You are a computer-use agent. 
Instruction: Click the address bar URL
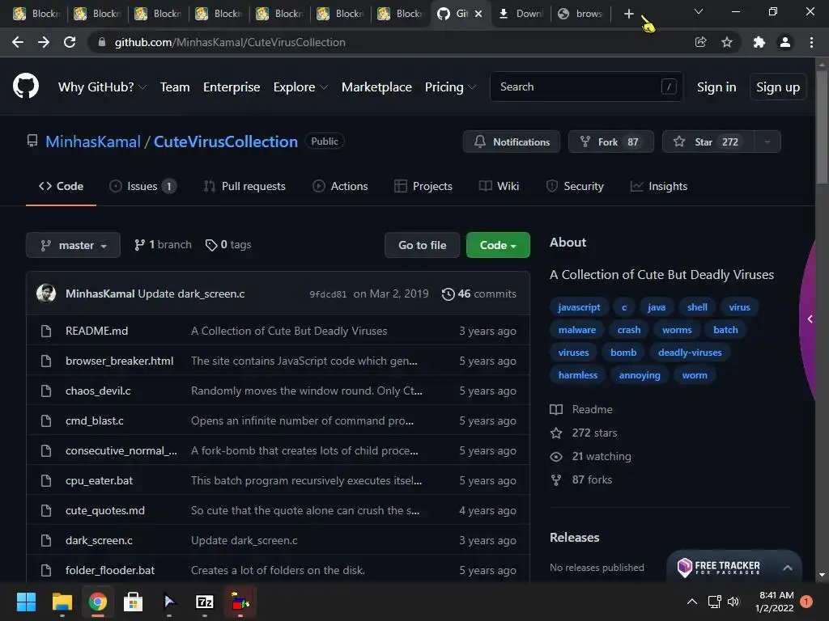pyautogui.click(x=230, y=42)
